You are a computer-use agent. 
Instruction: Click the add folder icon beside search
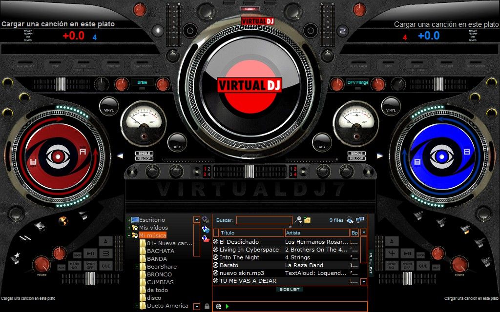(308, 220)
